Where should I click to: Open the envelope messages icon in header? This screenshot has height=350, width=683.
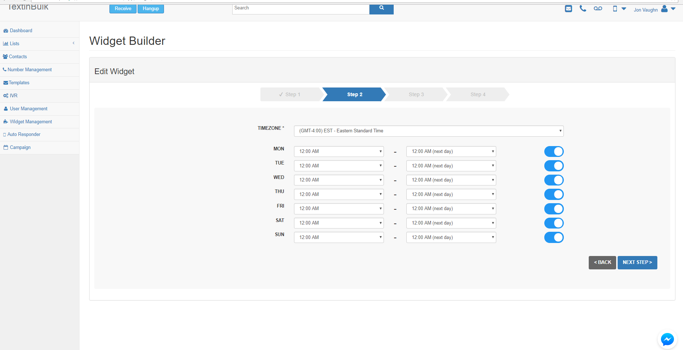pyautogui.click(x=569, y=9)
